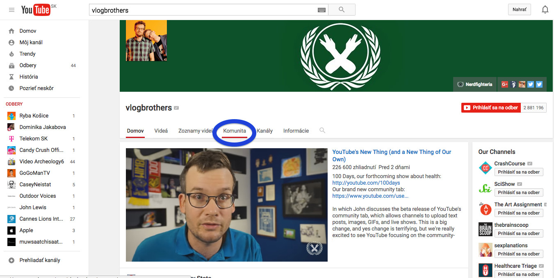Image resolution: width=554 pixels, height=278 pixels.
Task: Open the CrashCourse channel name link
Action: pyautogui.click(x=510, y=163)
